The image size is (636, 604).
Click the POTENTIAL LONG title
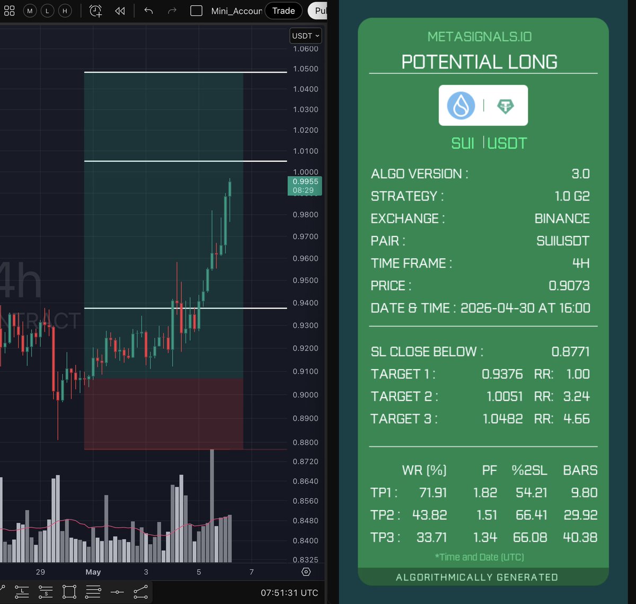point(480,62)
